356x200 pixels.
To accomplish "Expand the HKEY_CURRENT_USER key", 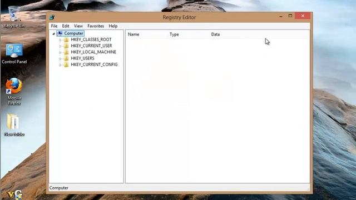I will 60,46.
